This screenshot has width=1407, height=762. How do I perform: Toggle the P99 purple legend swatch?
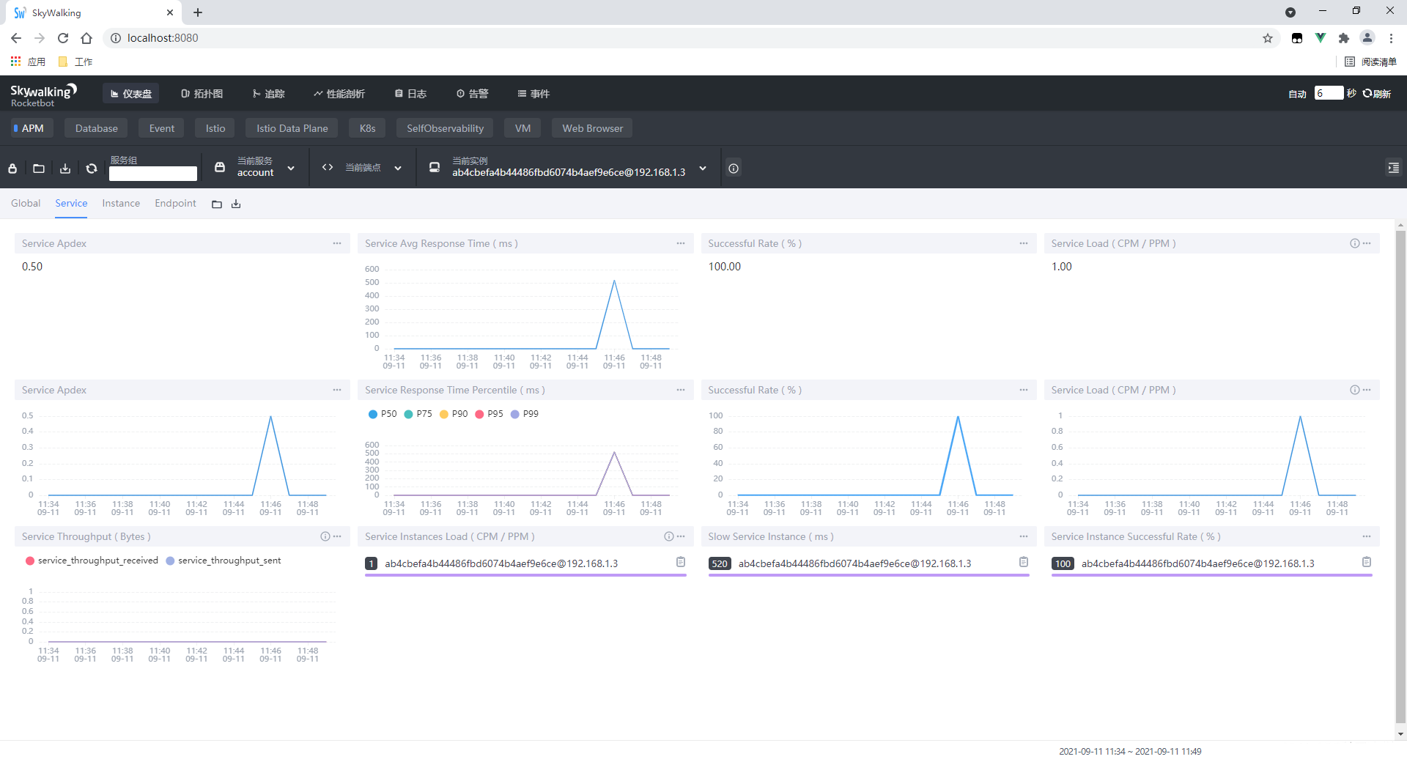click(515, 414)
